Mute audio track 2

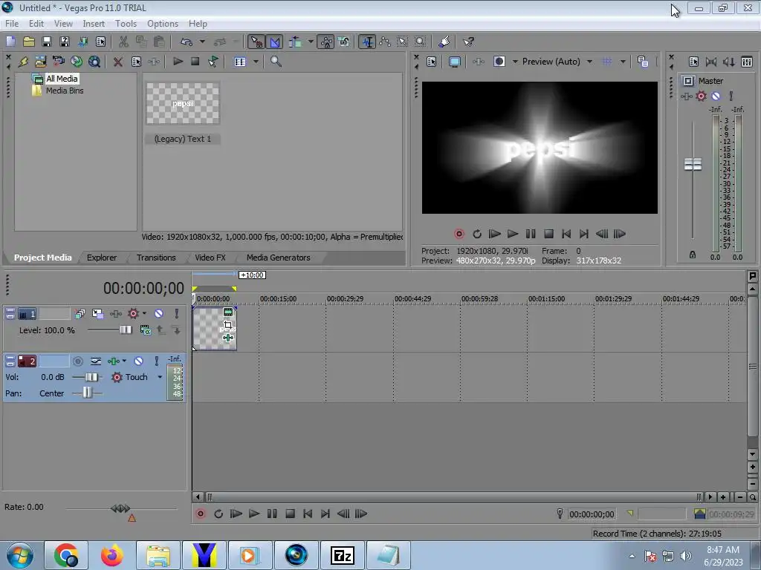(x=138, y=361)
